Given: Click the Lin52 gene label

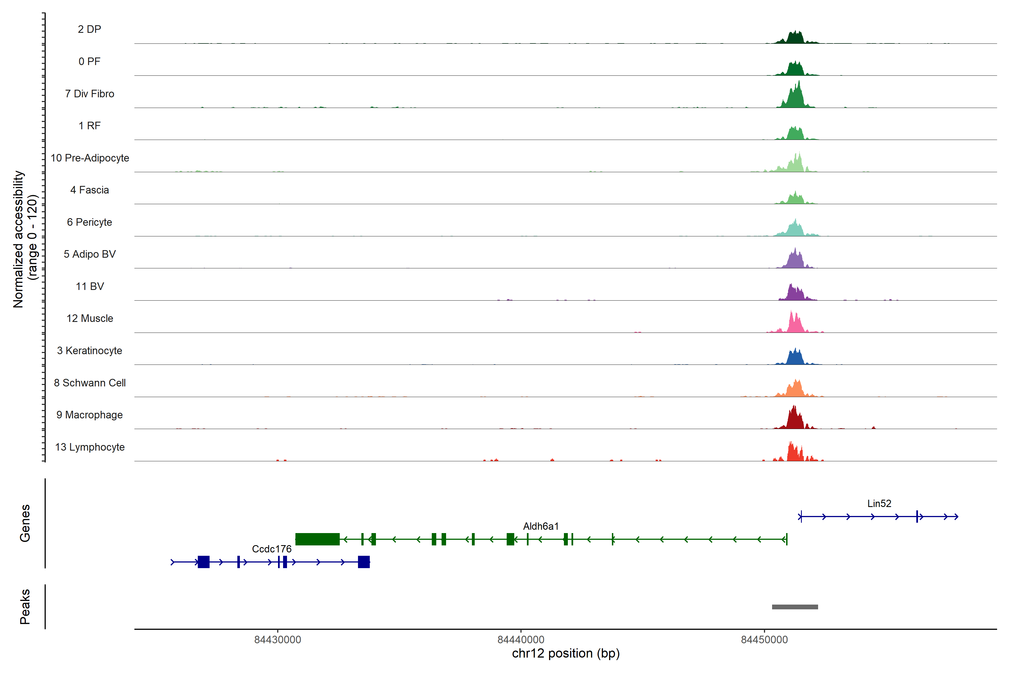Looking at the screenshot, I should pyautogui.click(x=879, y=503).
